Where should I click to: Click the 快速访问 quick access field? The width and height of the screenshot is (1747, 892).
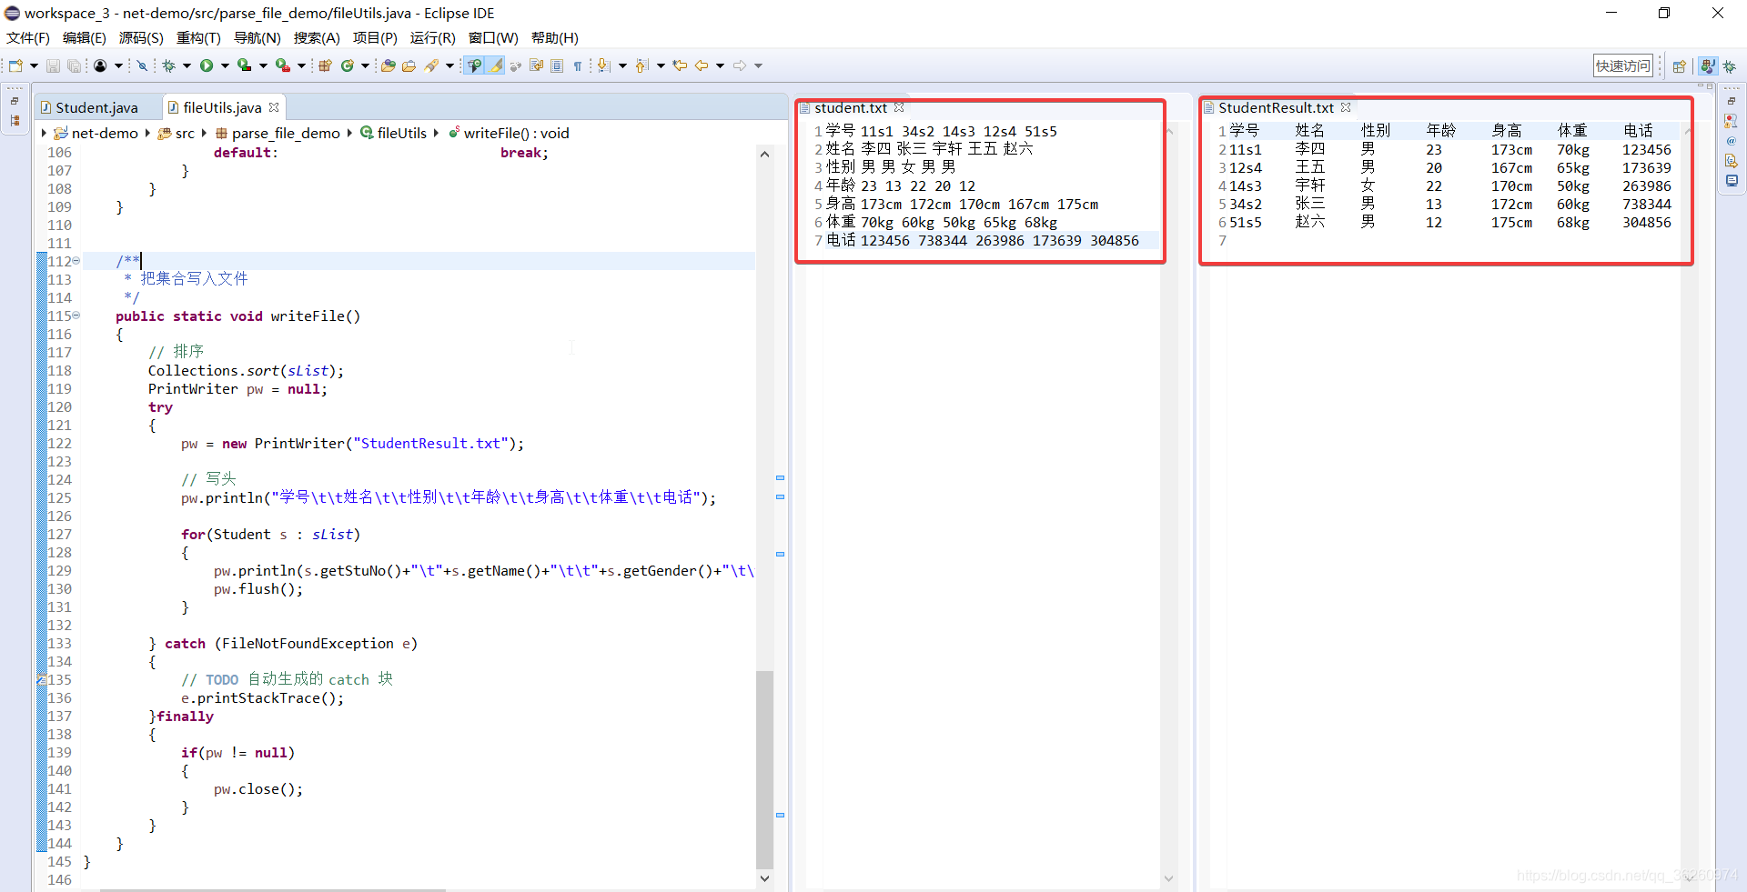click(x=1622, y=65)
